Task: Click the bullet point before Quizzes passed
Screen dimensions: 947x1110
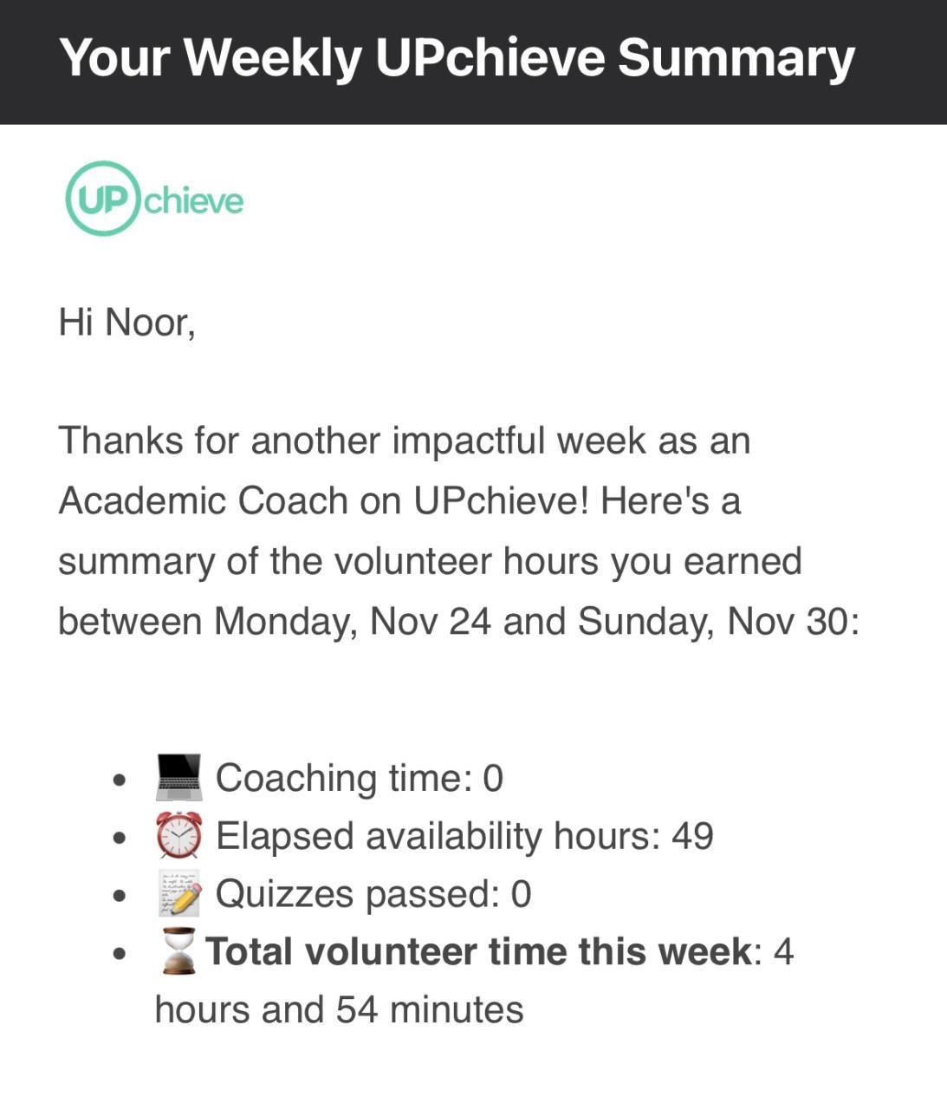Action: tap(120, 896)
